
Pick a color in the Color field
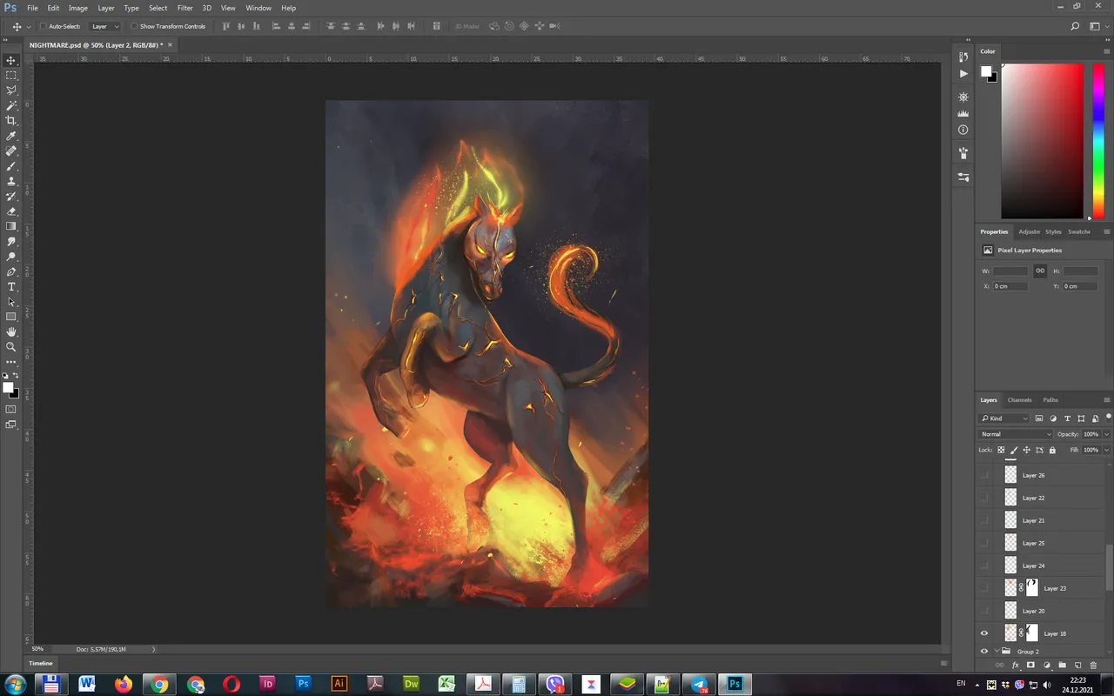point(1042,141)
